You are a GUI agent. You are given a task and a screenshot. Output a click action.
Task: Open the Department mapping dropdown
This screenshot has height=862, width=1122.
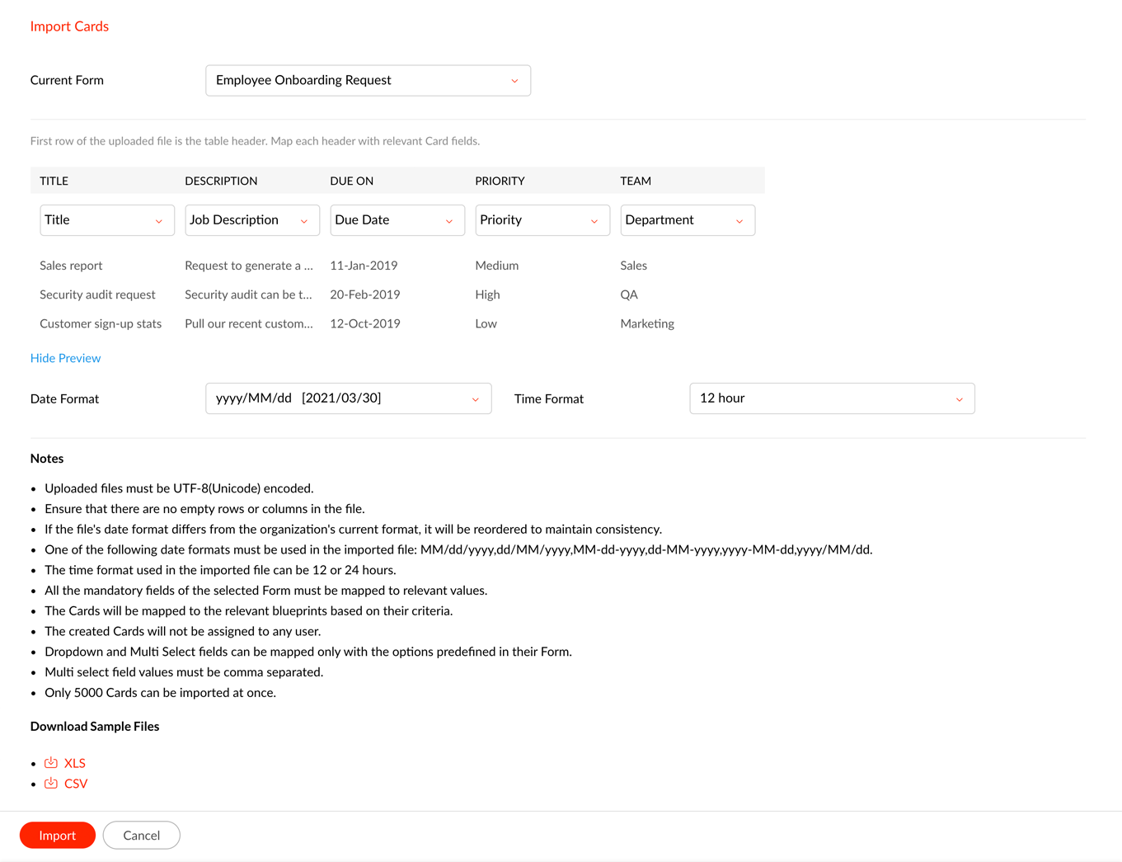[x=687, y=220]
